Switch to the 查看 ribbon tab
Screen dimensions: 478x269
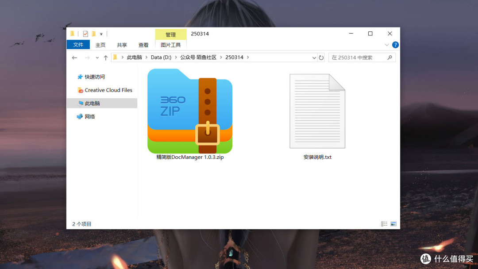143,45
